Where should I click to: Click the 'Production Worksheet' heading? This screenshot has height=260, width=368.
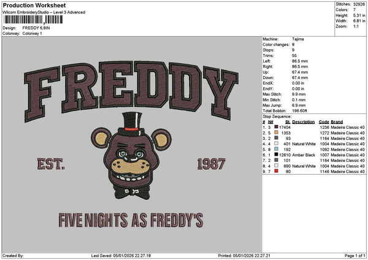34,5
